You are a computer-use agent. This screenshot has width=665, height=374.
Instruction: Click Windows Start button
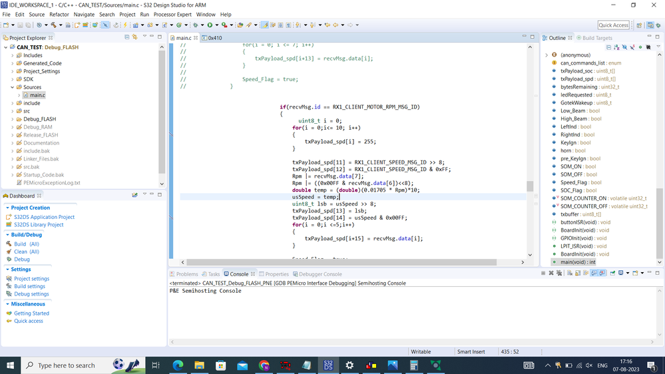pos(10,365)
